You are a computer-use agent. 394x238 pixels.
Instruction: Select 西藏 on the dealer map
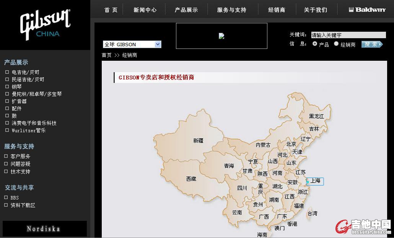click(191, 179)
